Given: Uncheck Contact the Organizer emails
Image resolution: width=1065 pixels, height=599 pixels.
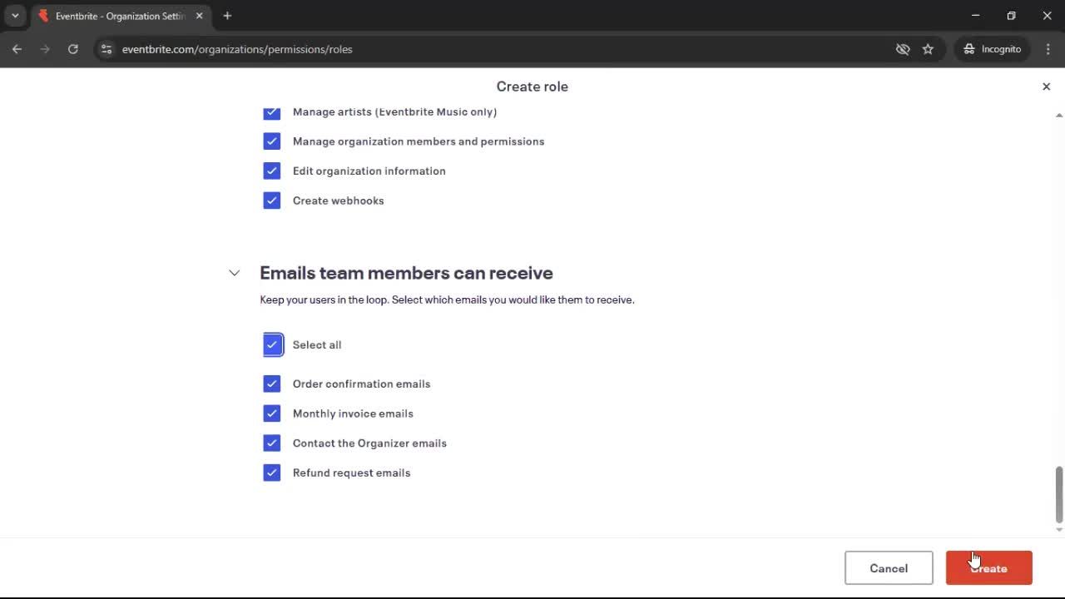Looking at the screenshot, I should point(272,443).
